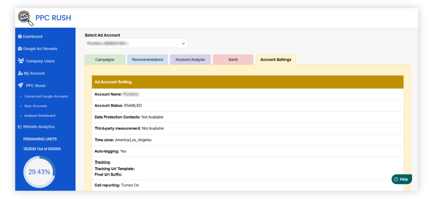Click the Final Url Suffix label
433x199 pixels.
[109, 175]
